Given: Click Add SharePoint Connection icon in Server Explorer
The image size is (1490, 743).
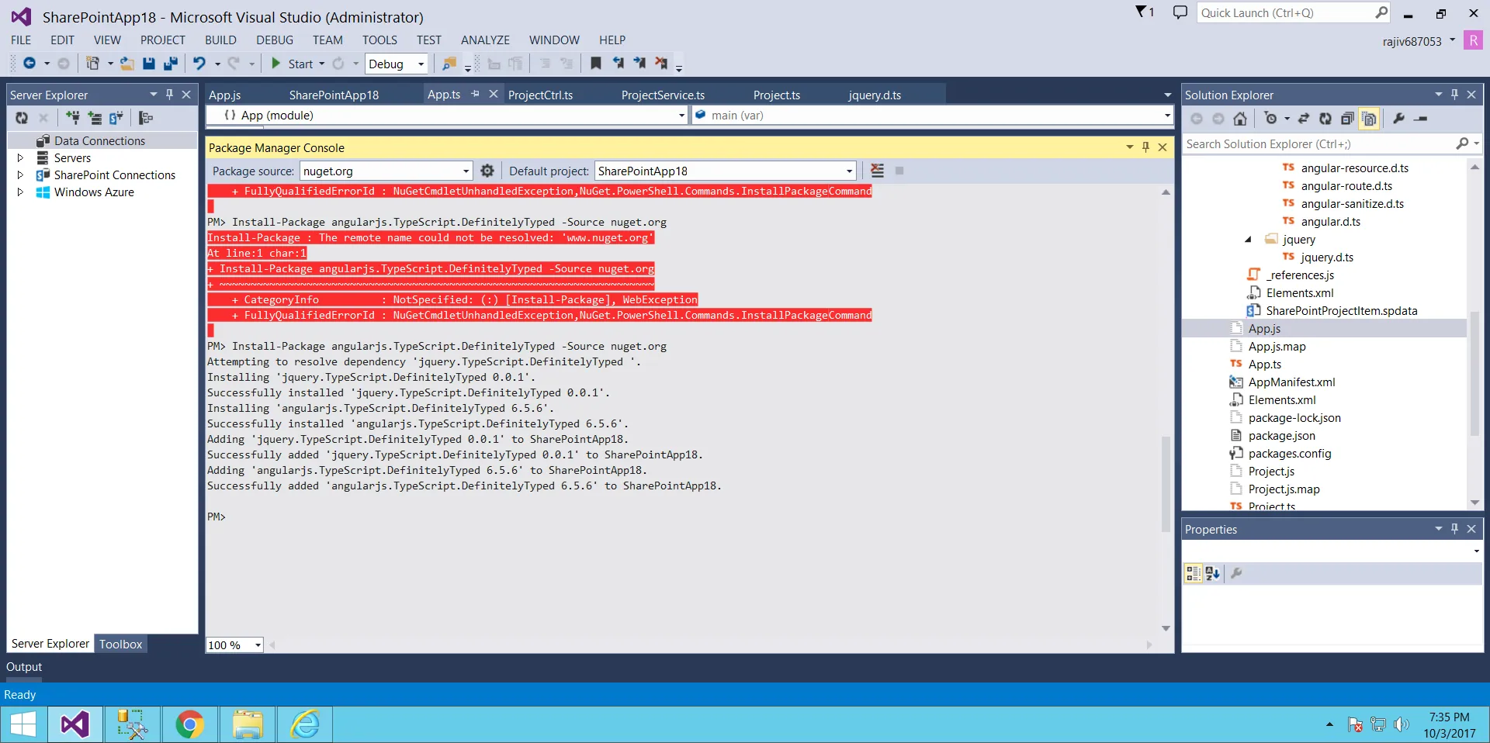Looking at the screenshot, I should pos(116,118).
